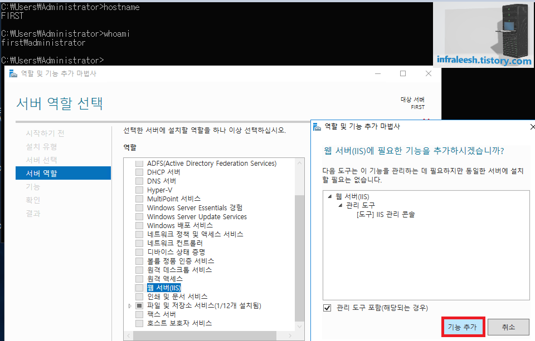Maximize the main wizard window

403,73
